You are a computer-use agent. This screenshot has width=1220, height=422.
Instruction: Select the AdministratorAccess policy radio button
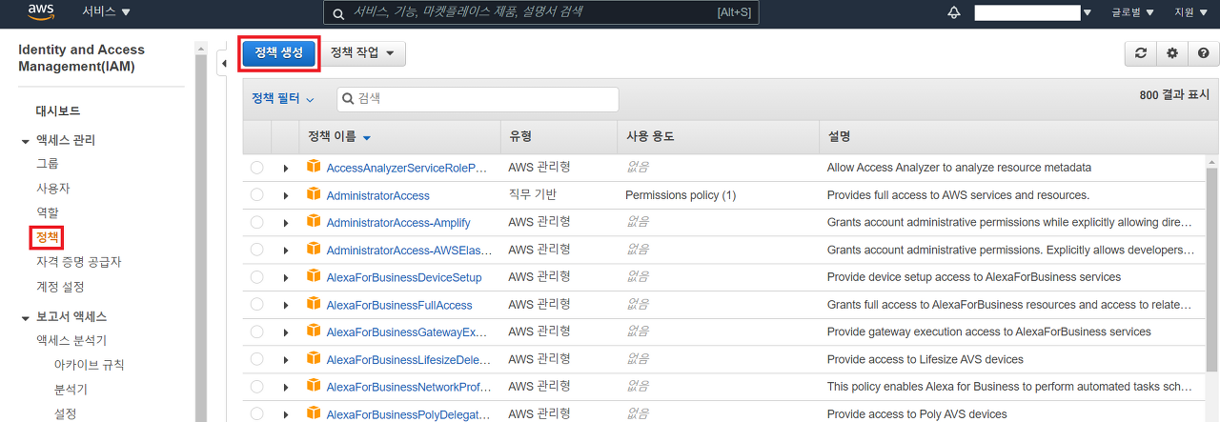click(x=256, y=195)
